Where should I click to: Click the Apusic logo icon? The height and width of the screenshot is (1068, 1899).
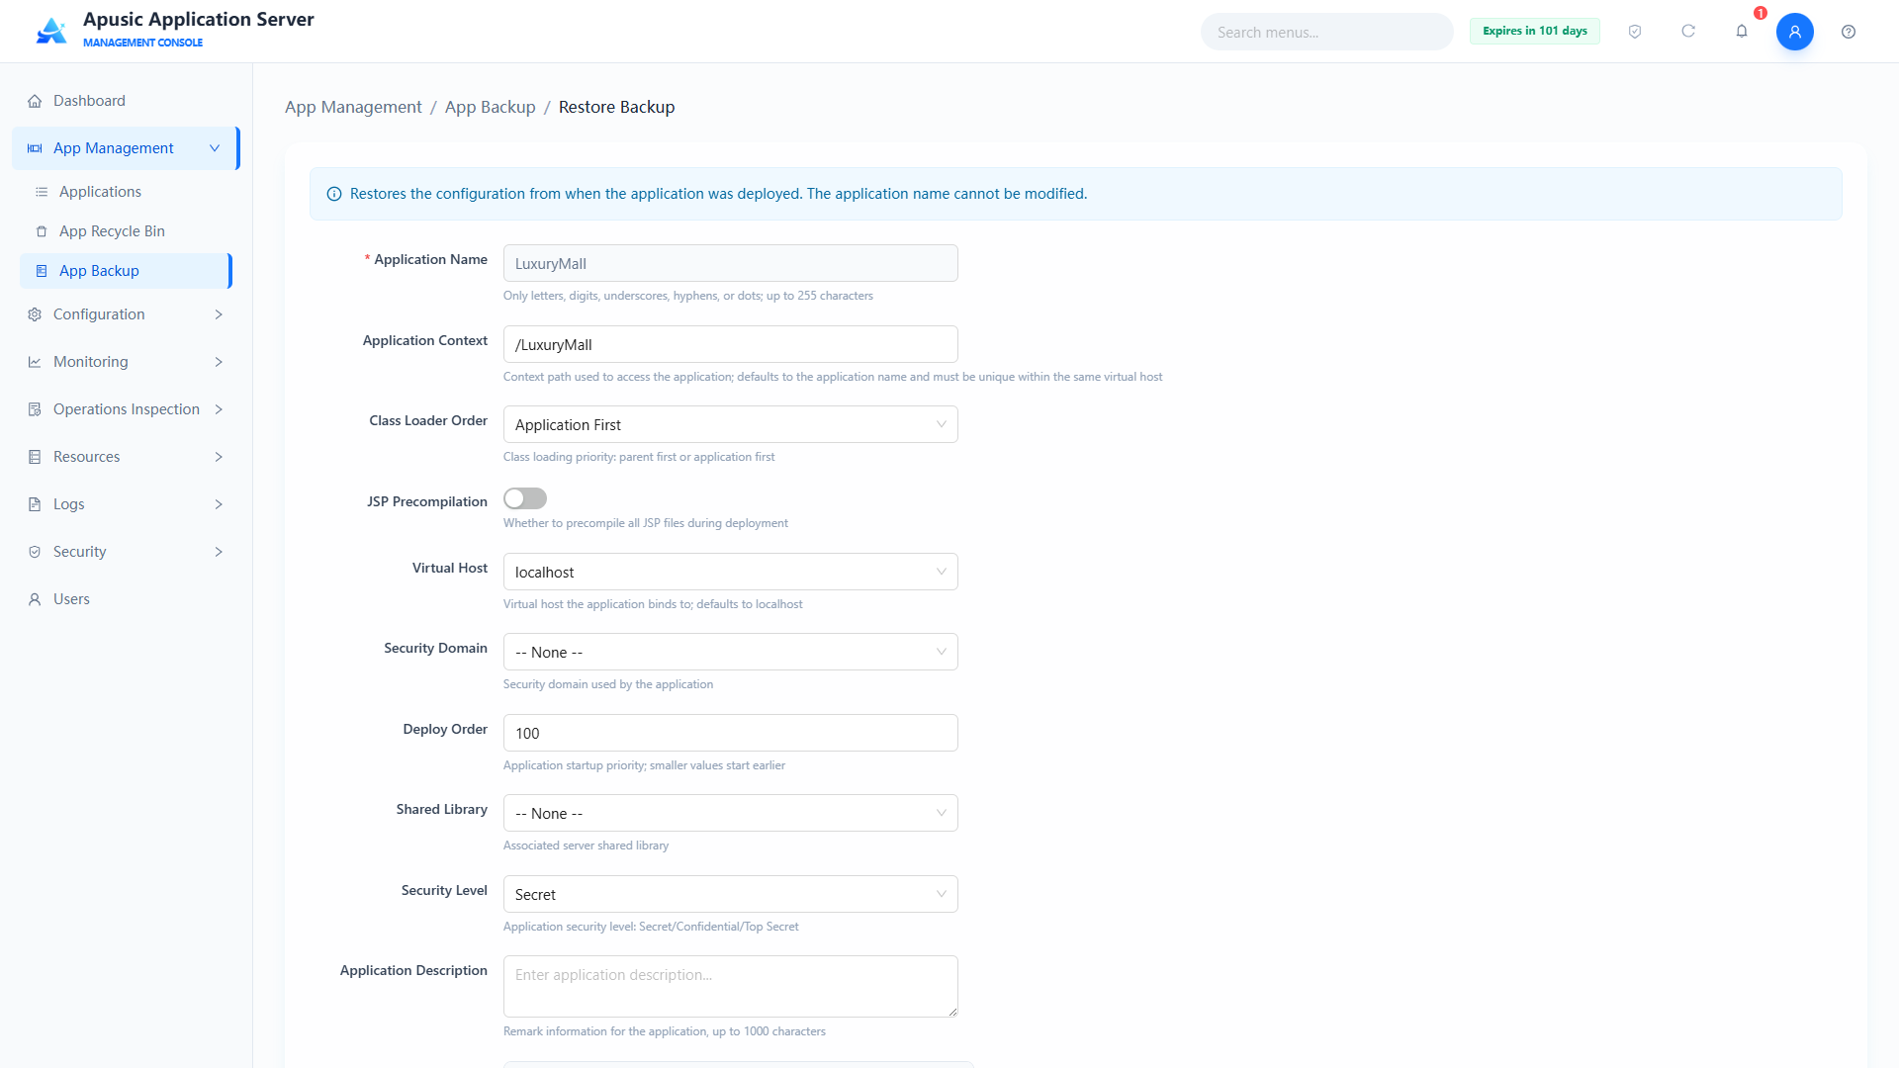(x=51, y=31)
